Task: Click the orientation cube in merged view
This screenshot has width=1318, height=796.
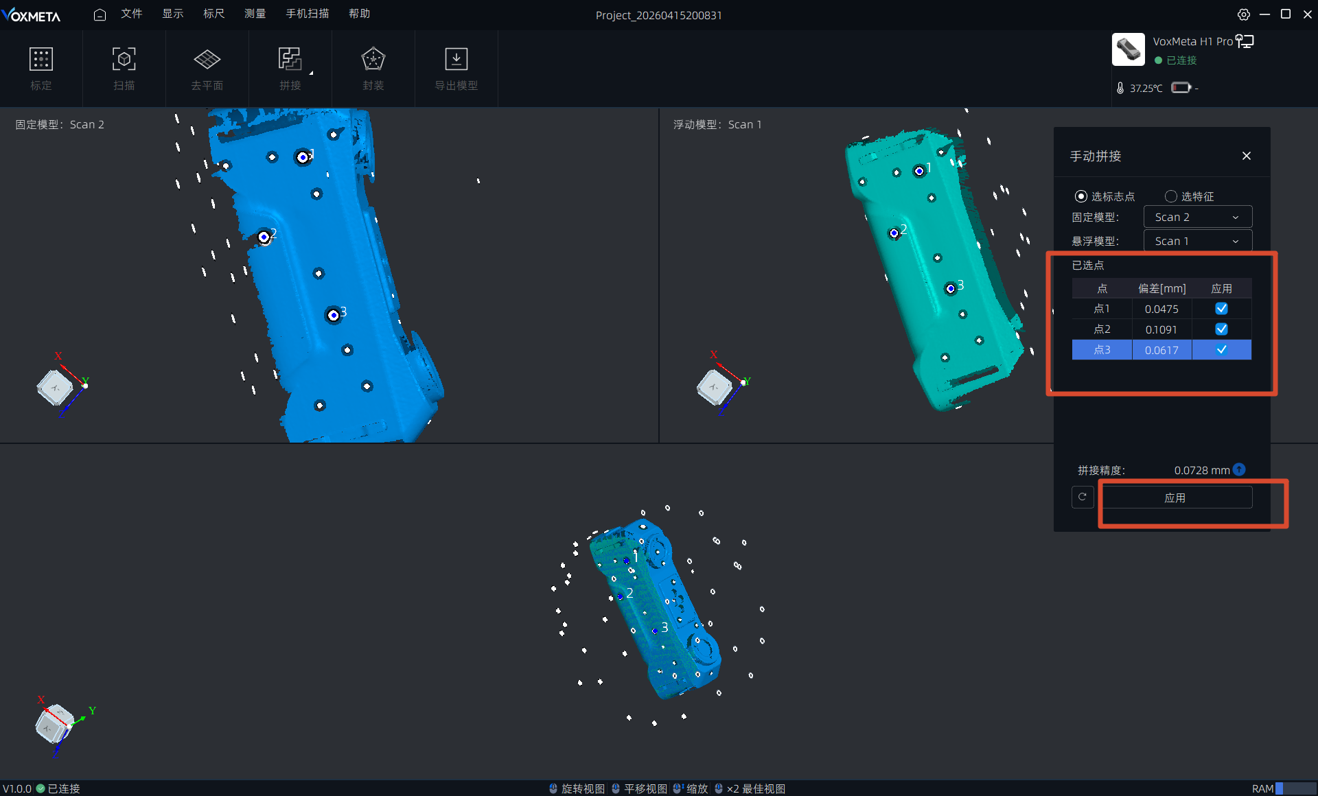Action: point(53,723)
